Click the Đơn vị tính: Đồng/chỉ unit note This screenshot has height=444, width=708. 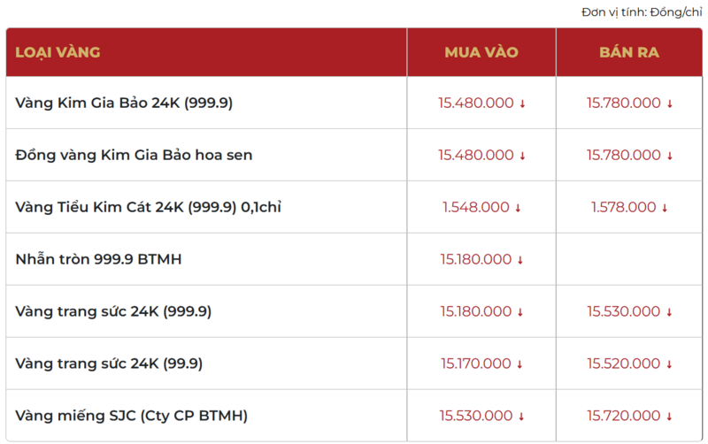coord(642,12)
